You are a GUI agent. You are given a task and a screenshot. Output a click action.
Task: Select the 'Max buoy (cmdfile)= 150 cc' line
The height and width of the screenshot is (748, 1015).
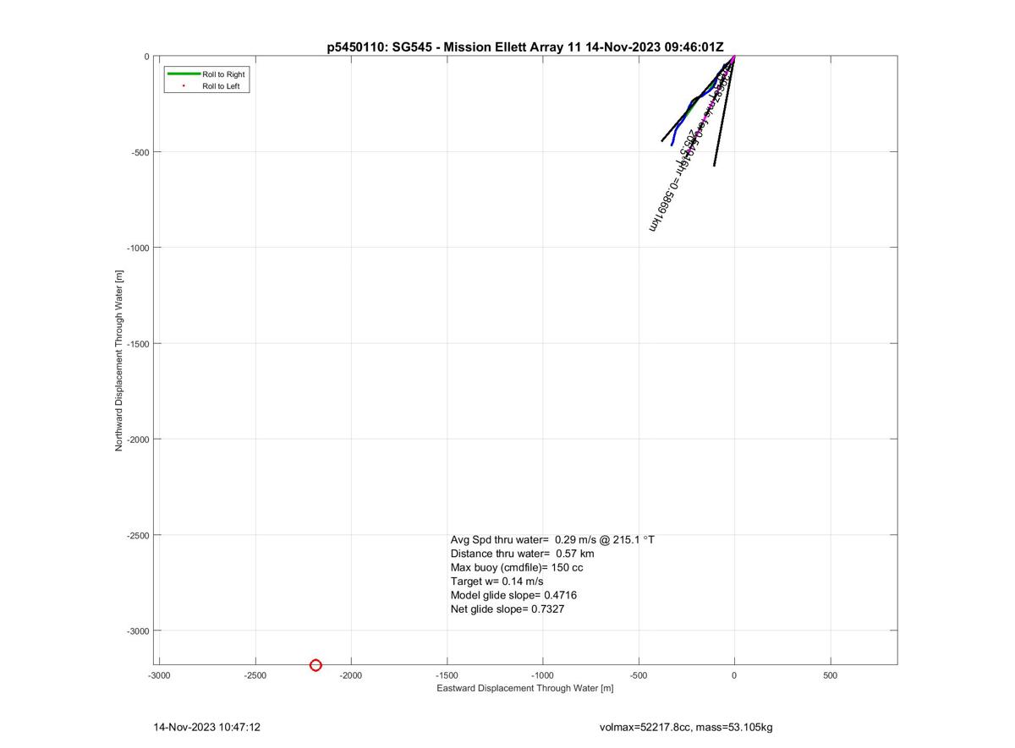(x=517, y=567)
